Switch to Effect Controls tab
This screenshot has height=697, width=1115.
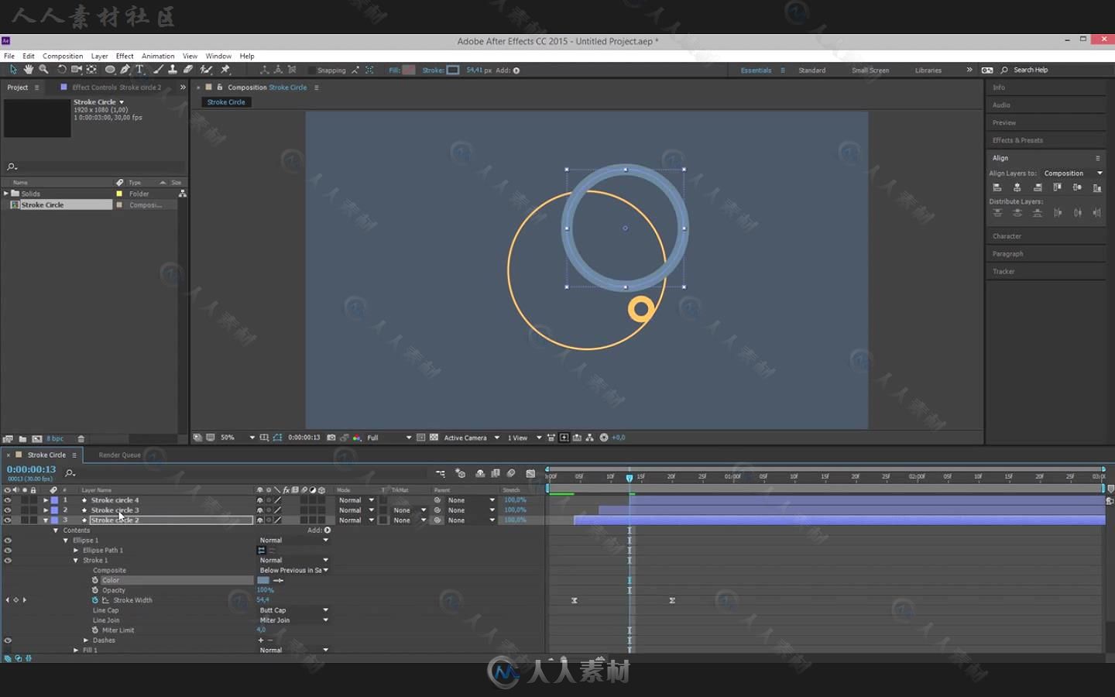coord(116,88)
